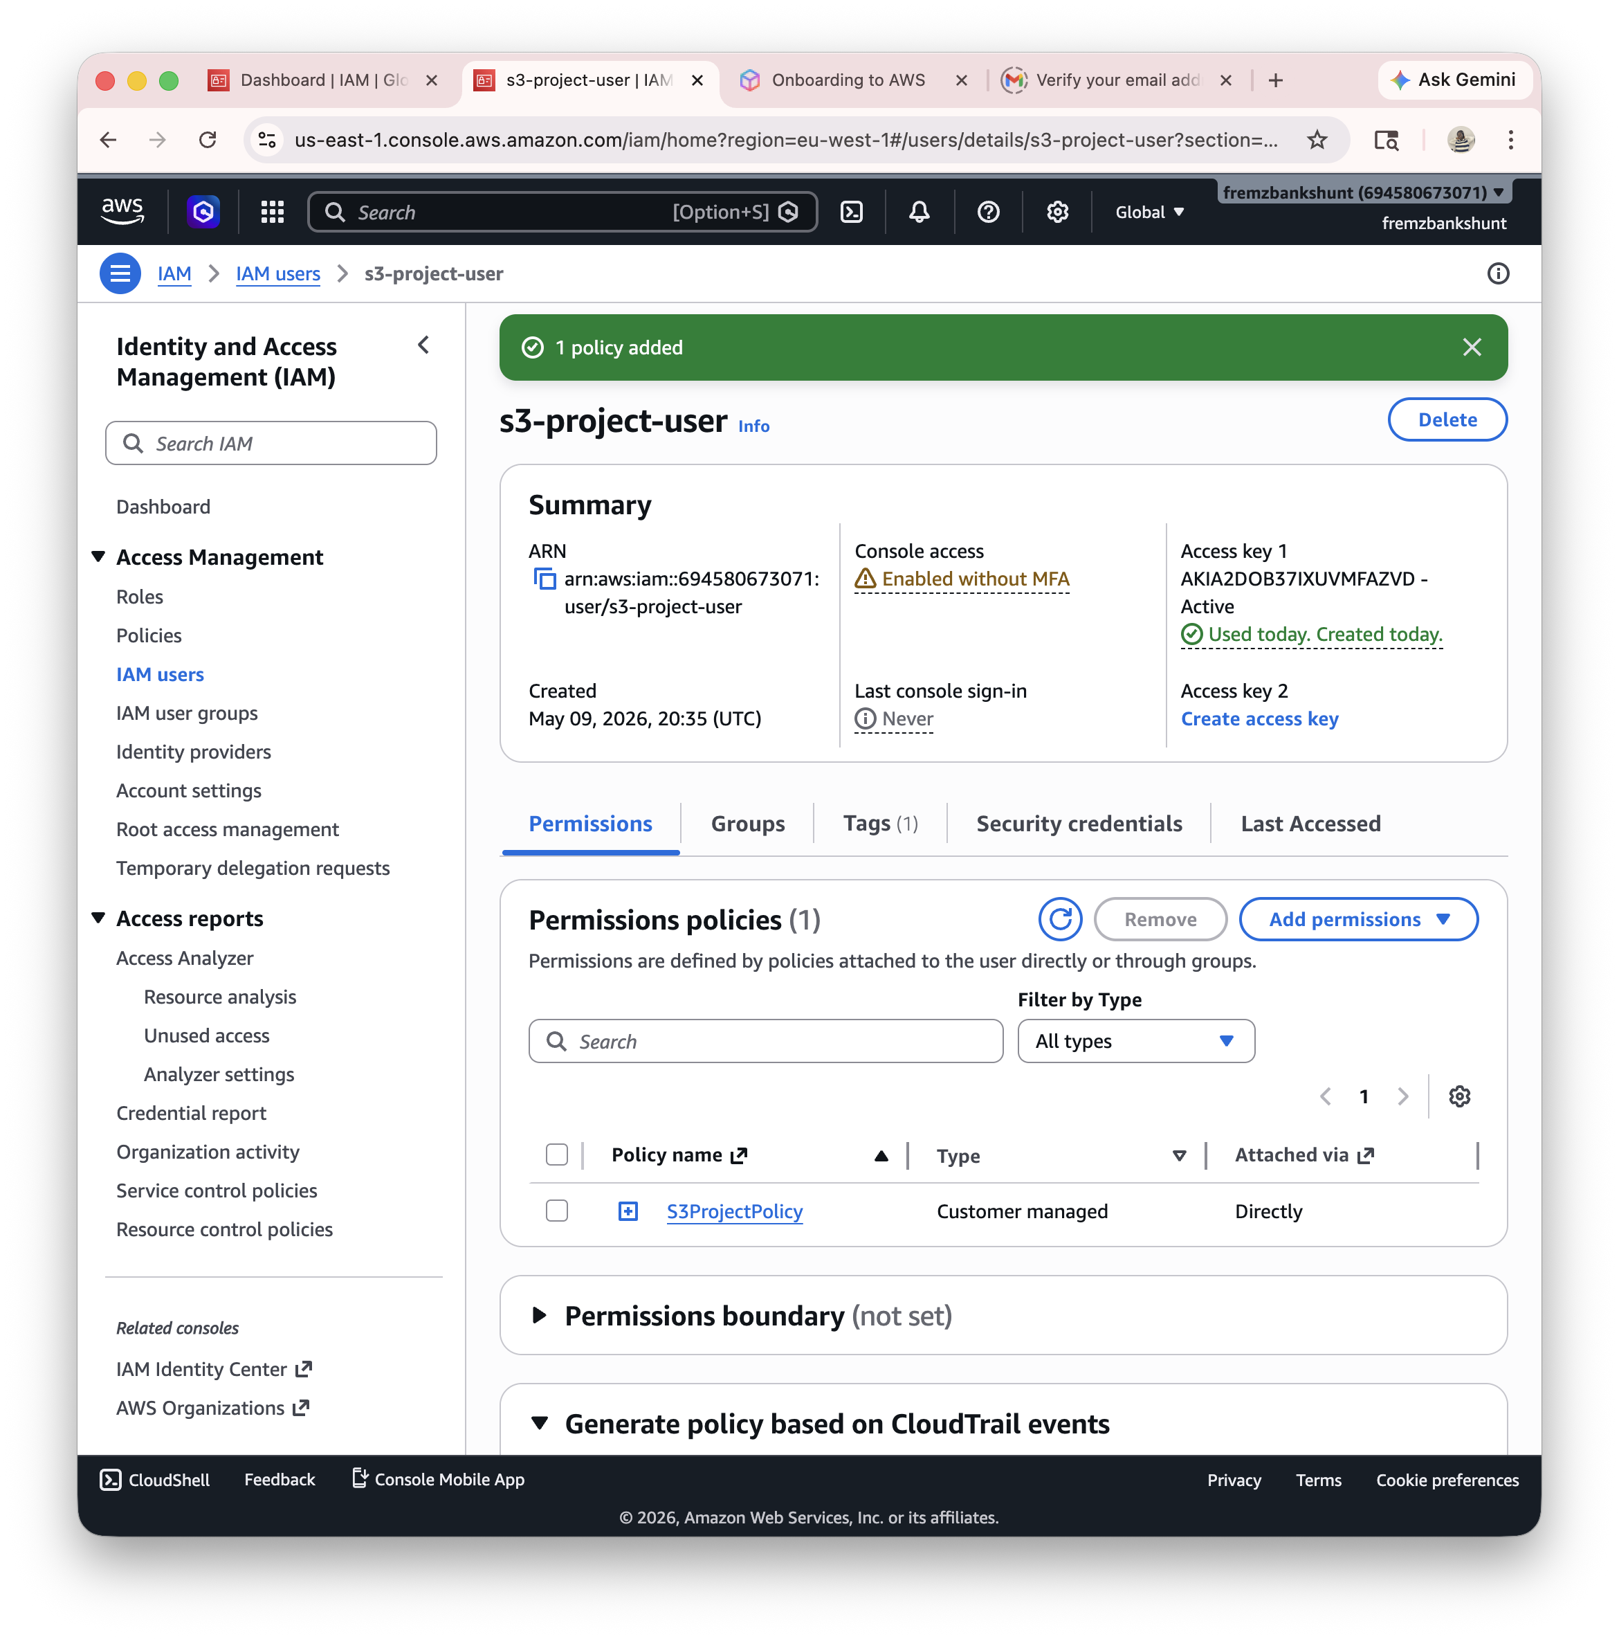The image size is (1619, 1639).
Task: Open console settings gear in top bar
Action: [1057, 211]
